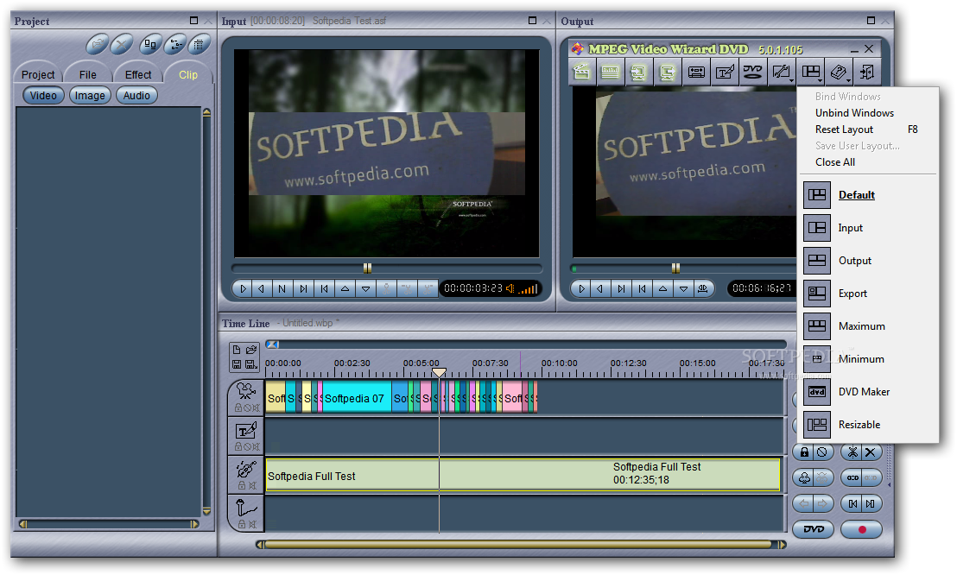Toggle mute on the title track
957x575 pixels.
(x=255, y=447)
